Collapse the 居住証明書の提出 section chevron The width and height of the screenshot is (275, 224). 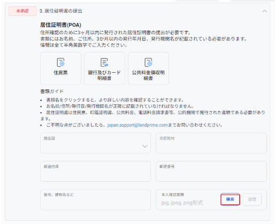tap(264, 11)
